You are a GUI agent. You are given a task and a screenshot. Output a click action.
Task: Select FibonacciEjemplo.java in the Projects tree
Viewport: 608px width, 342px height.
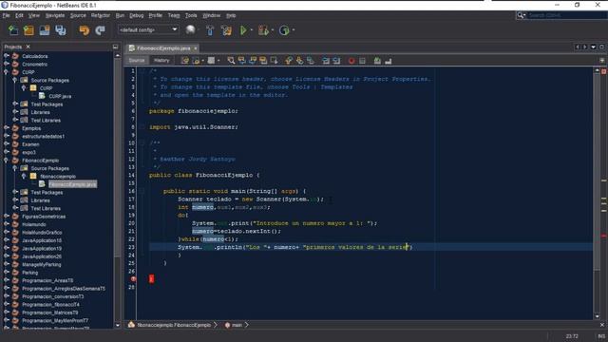[x=72, y=184]
